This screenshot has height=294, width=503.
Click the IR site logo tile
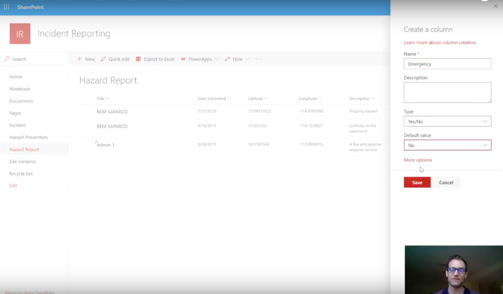coord(20,34)
